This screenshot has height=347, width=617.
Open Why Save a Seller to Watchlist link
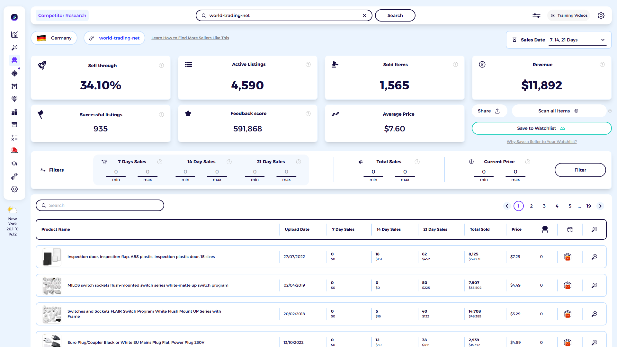pos(542,142)
